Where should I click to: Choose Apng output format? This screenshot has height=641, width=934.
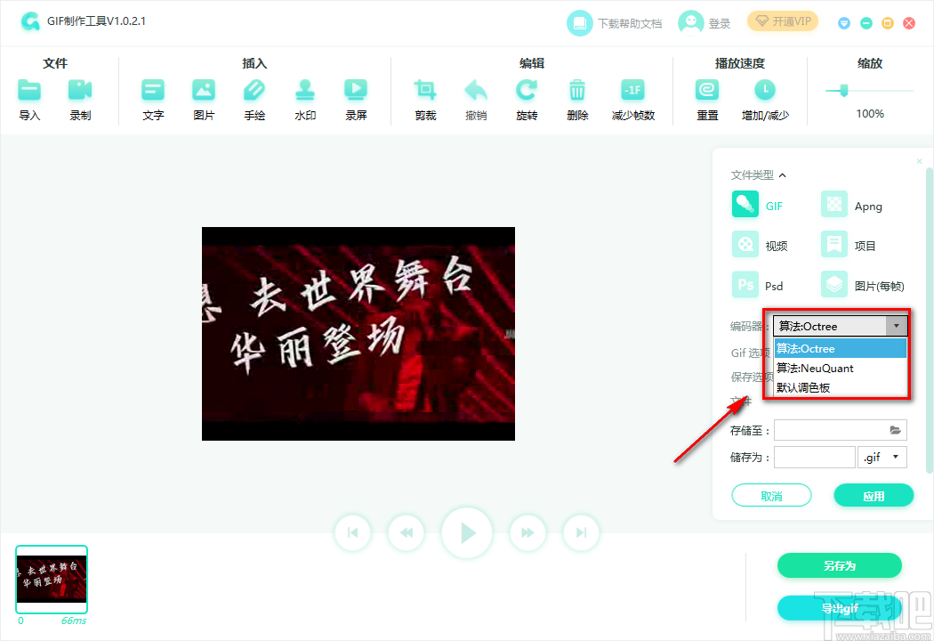point(849,204)
